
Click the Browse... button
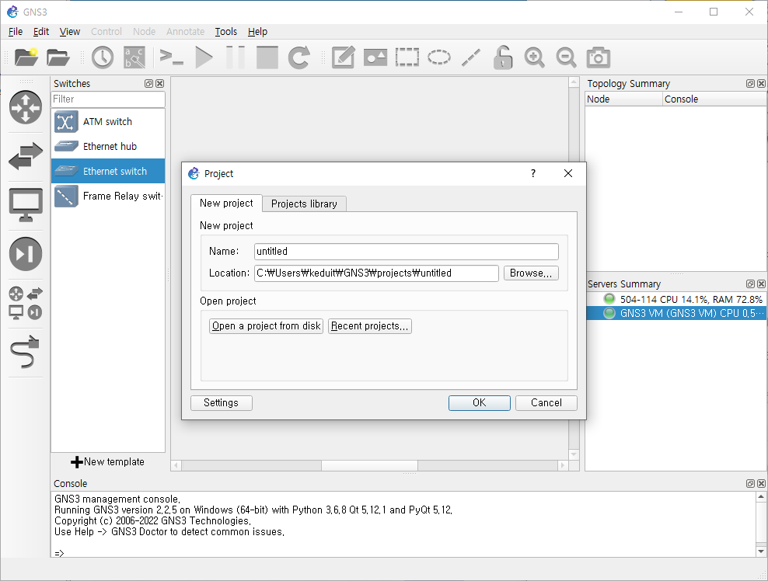[x=531, y=273]
